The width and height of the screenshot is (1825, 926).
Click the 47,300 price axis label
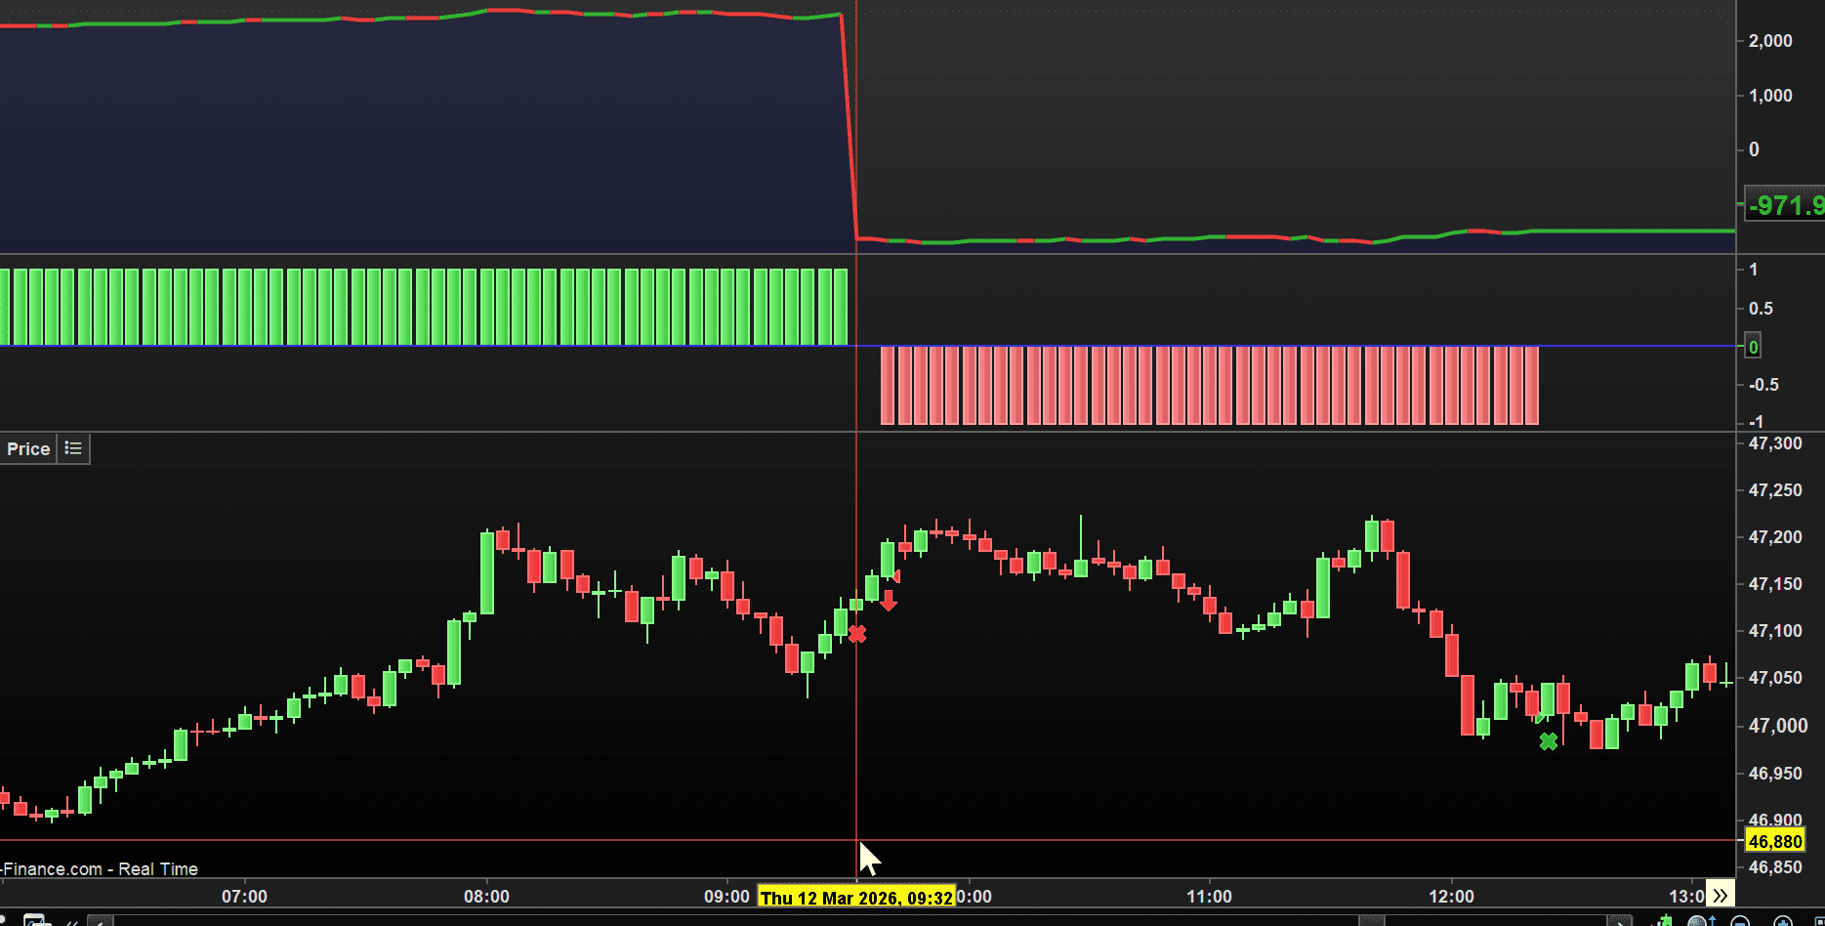(1775, 443)
